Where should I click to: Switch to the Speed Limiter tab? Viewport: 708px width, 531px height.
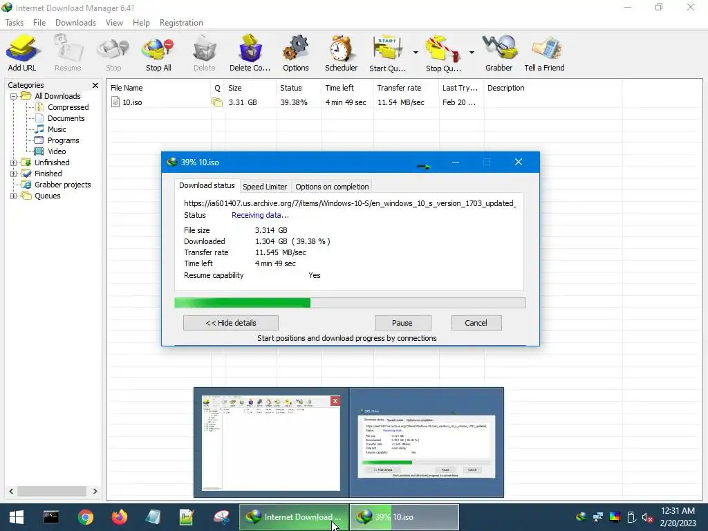[x=265, y=187]
